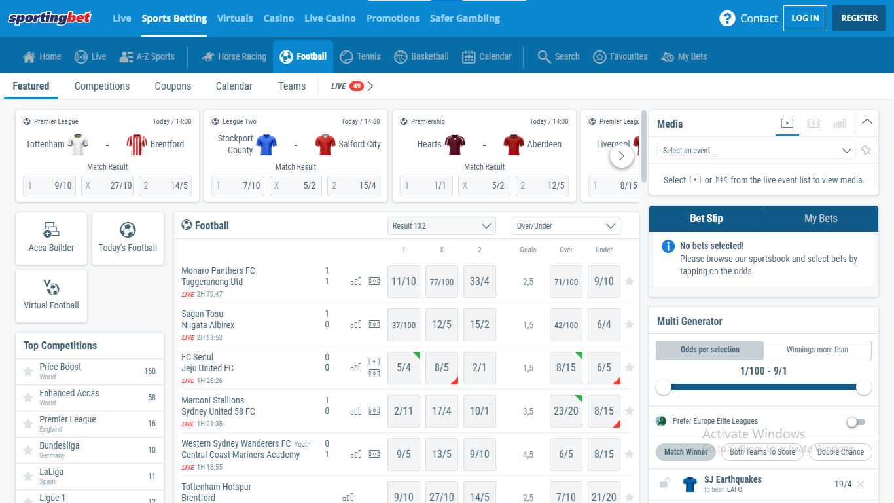Open Today's Football tile

(x=128, y=238)
